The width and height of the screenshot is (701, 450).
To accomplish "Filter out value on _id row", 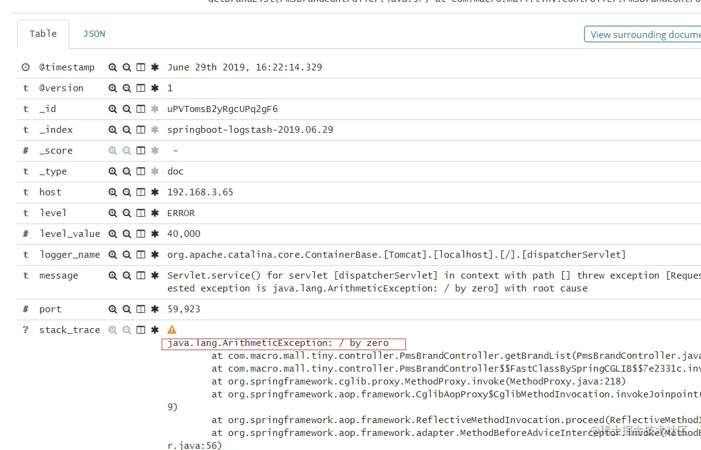I will point(127,108).
